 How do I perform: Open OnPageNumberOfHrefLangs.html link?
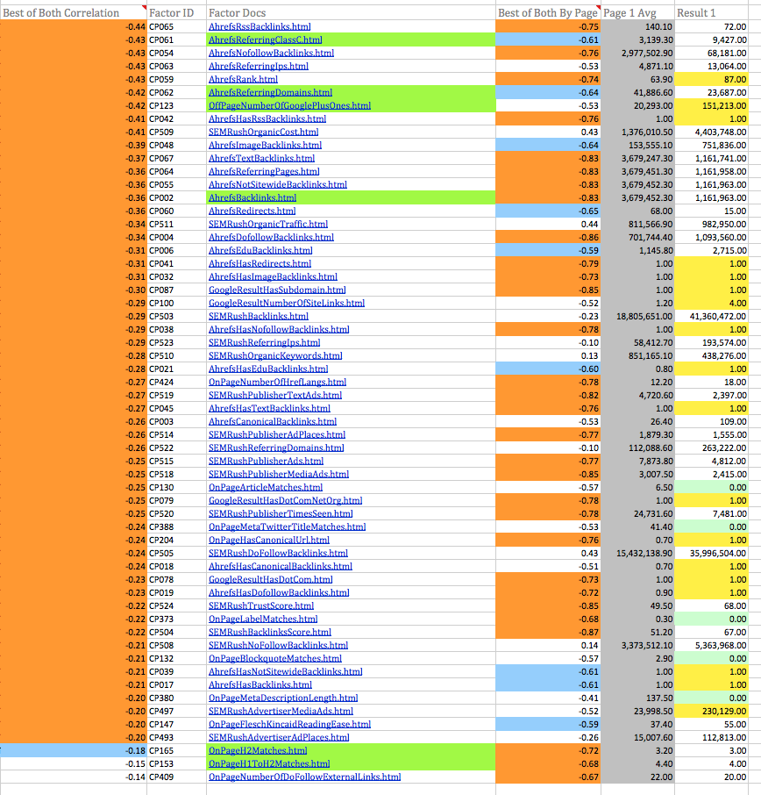(x=277, y=383)
